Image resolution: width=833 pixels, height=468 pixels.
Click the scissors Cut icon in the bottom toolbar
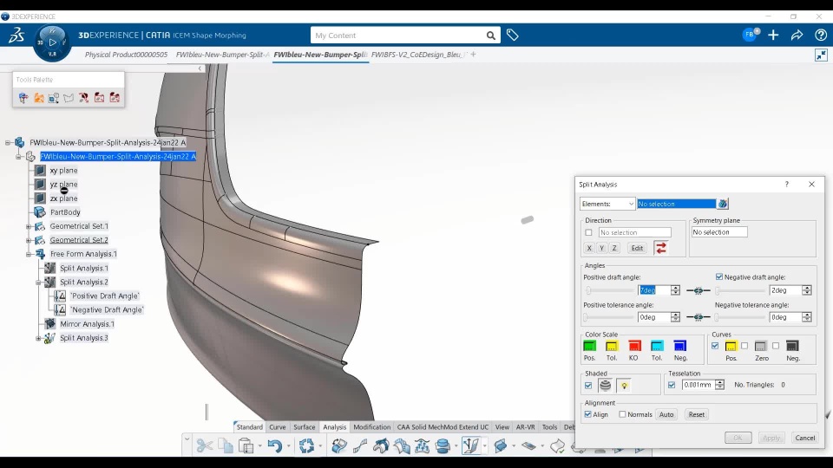click(205, 445)
